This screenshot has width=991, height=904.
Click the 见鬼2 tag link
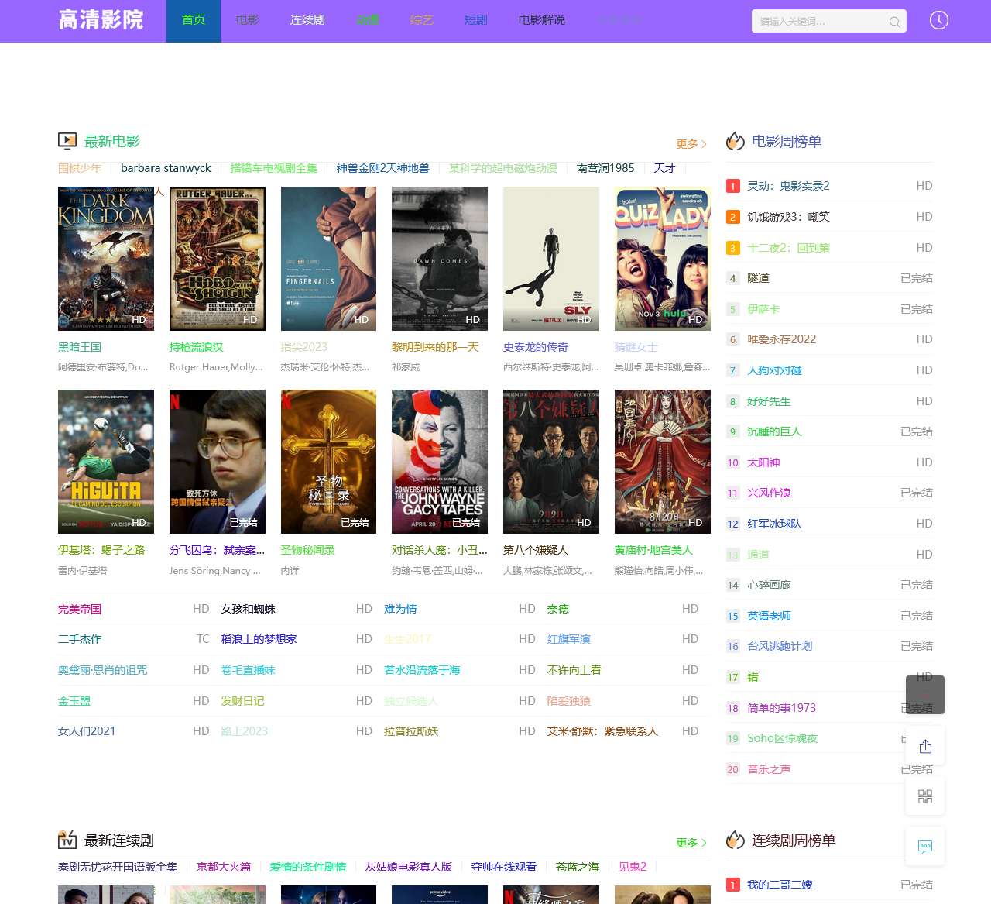633,867
